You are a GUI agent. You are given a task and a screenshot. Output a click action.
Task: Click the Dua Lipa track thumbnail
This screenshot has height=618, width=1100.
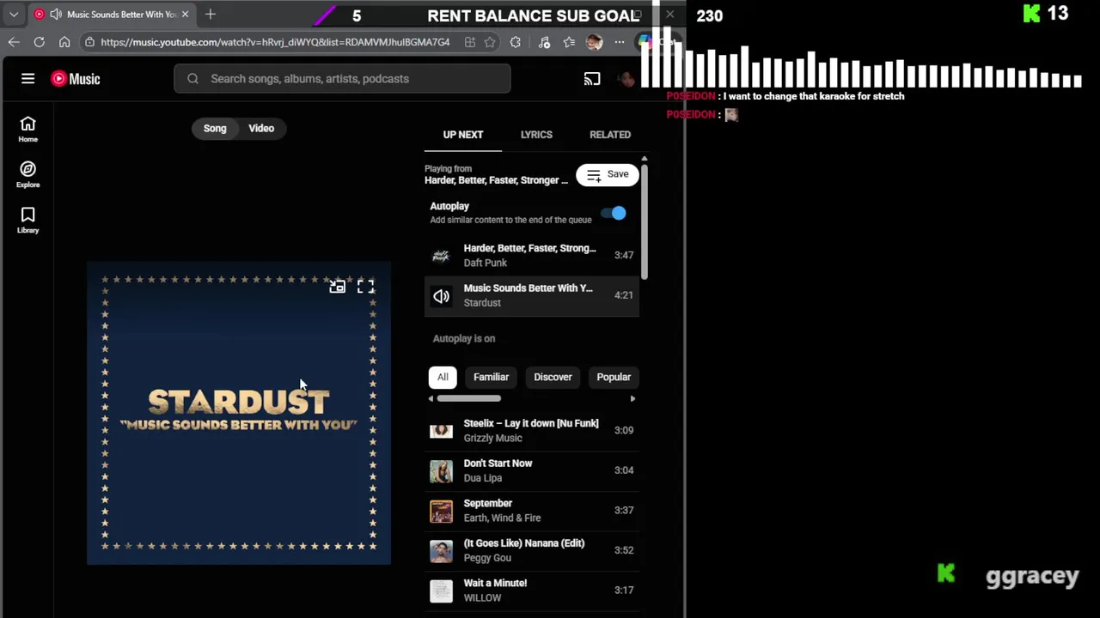441,471
